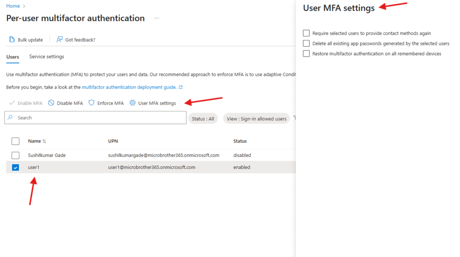Select the Users tab
Viewport: 460px width, 257px height.
click(x=13, y=57)
